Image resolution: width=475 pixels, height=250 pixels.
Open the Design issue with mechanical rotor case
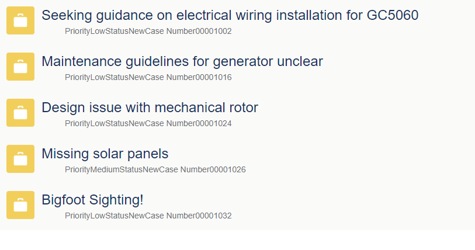(150, 107)
